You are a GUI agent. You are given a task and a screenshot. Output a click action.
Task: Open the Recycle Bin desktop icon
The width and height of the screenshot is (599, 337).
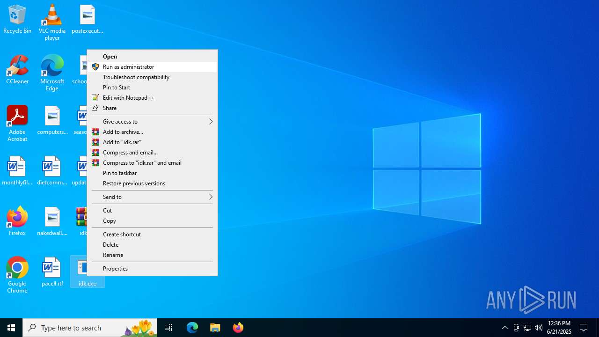(17, 20)
